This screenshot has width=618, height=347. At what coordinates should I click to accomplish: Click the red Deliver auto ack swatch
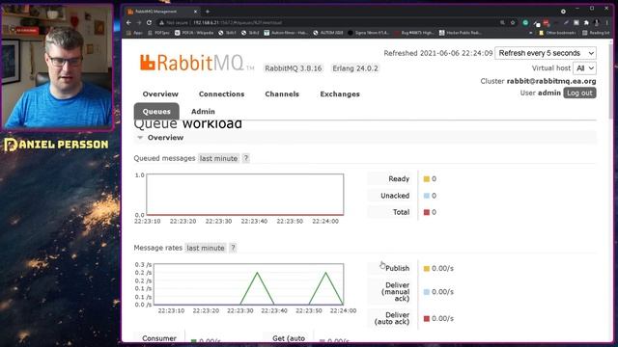coord(427,318)
